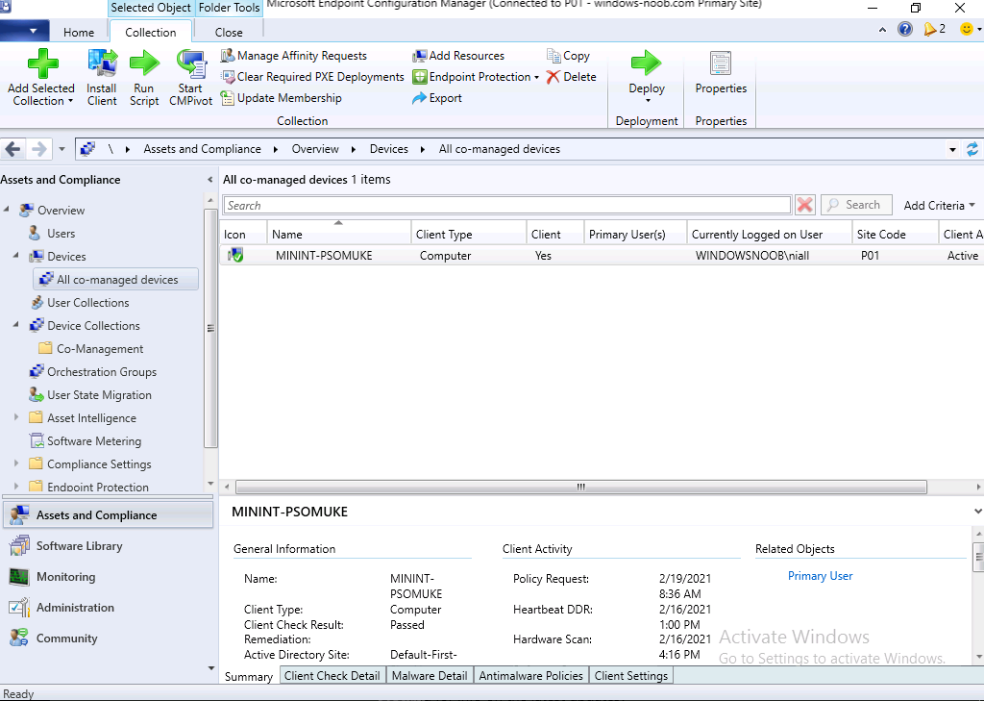The width and height of the screenshot is (984, 701).
Task: Select Users in the navigation tree
Action: click(61, 234)
